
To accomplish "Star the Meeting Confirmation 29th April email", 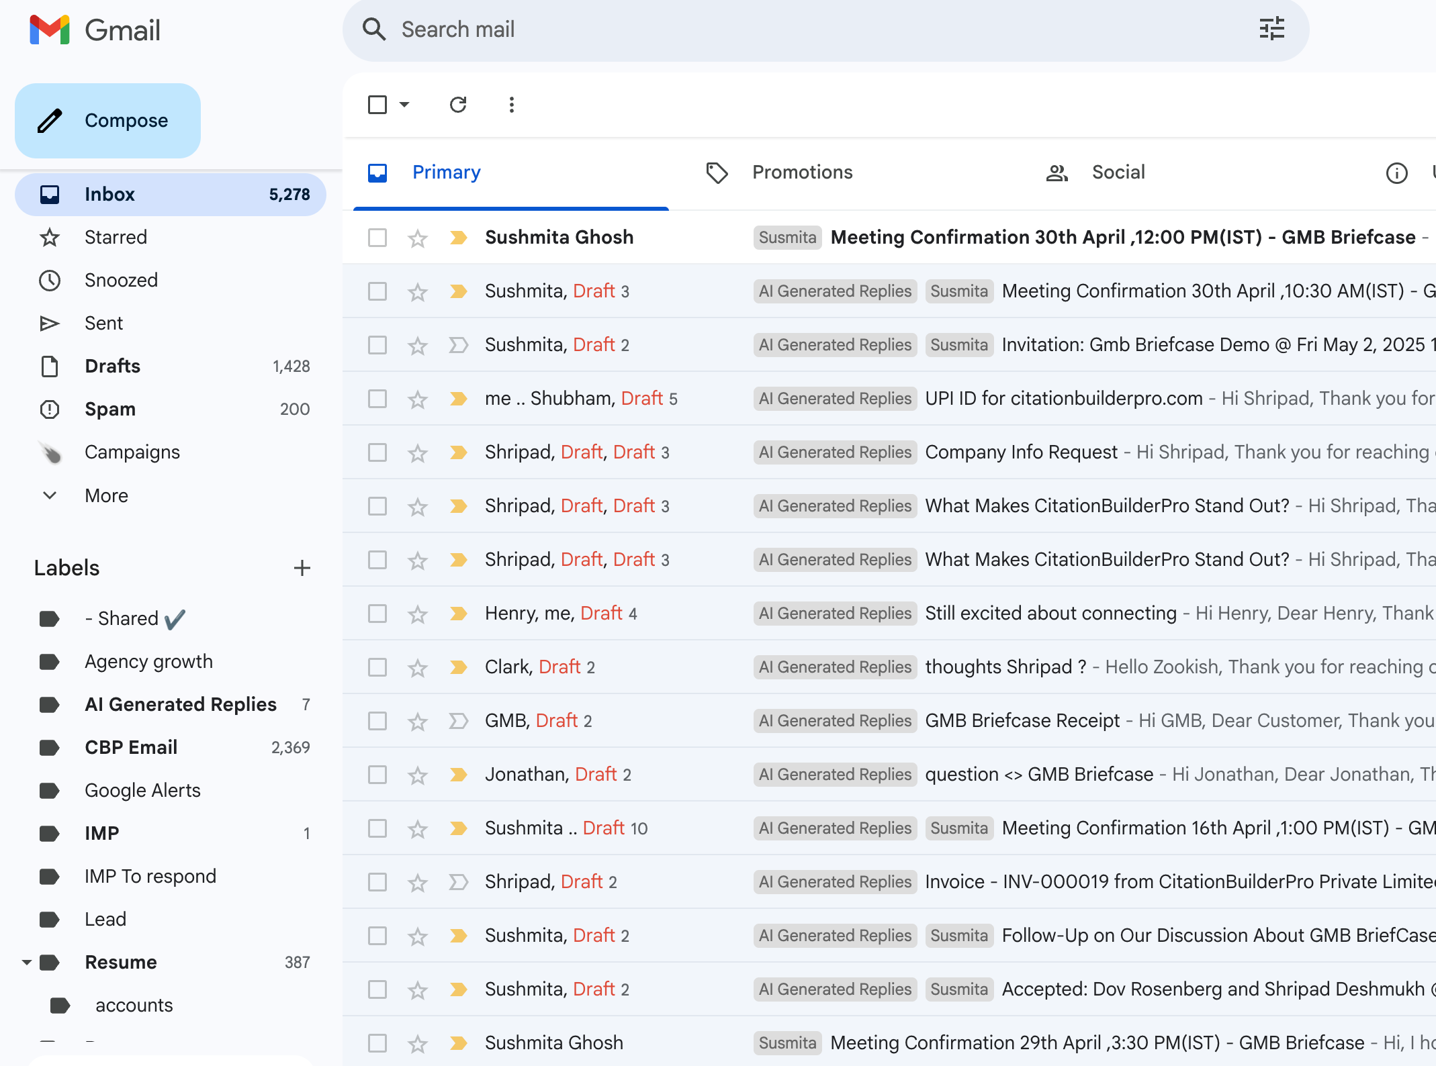I will (418, 1043).
